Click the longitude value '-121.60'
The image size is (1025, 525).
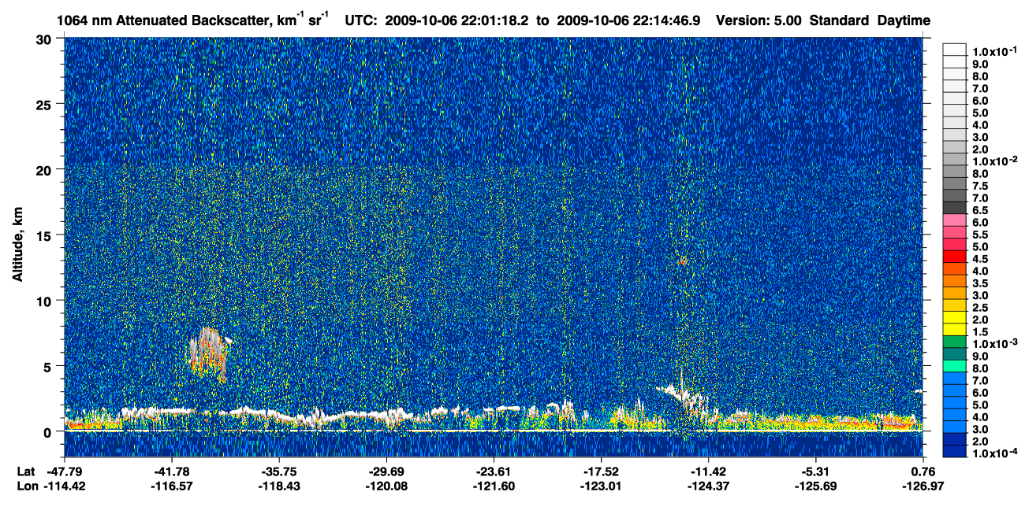pyautogui.click(x=494, y=486)
